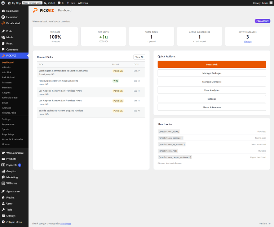Screen dimensions: 274x227
Task: Click the Media icon
Action: pos(3,37)
